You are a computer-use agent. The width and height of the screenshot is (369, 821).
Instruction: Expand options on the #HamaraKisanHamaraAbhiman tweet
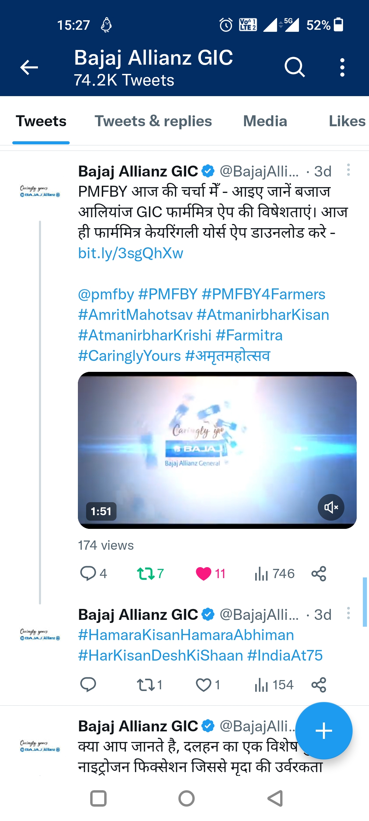tap(348, 613)
